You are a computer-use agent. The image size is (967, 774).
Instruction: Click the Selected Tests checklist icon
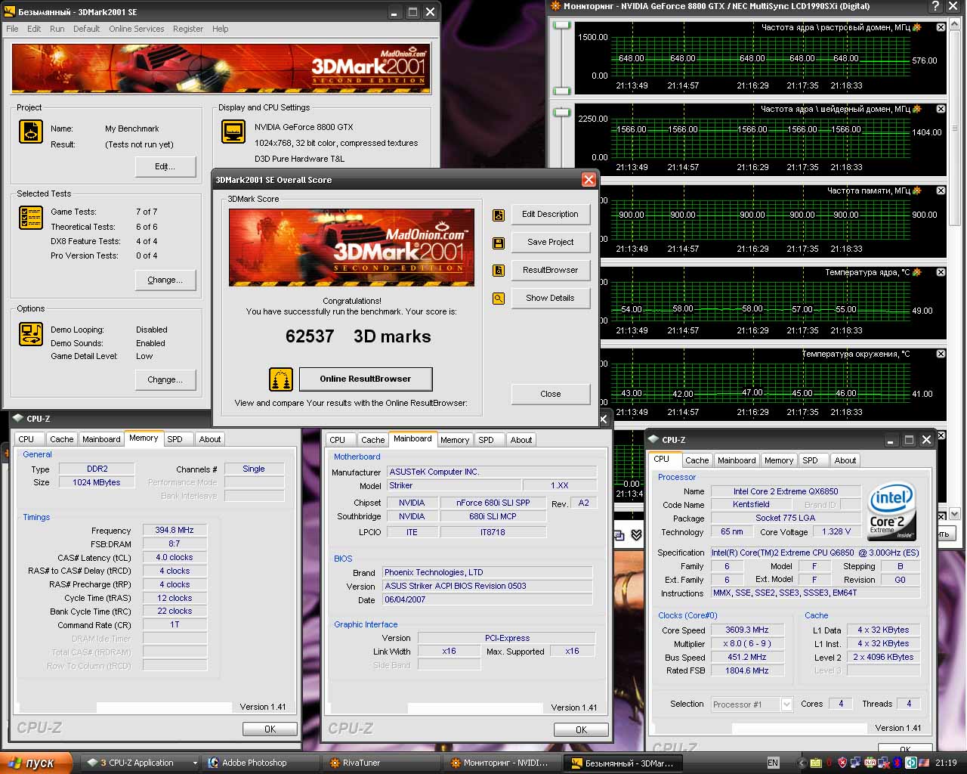pos(31,218)
